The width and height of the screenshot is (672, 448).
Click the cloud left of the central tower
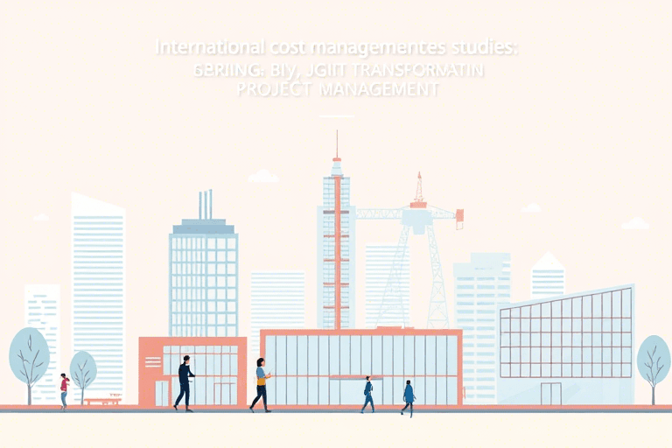pos(262,177)
